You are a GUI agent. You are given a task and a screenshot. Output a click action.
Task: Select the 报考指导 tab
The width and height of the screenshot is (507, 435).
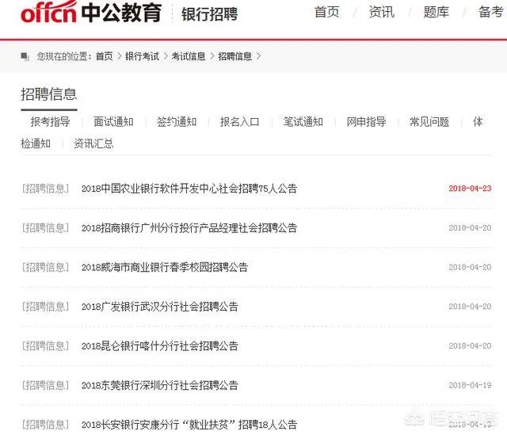coord(50,122)
